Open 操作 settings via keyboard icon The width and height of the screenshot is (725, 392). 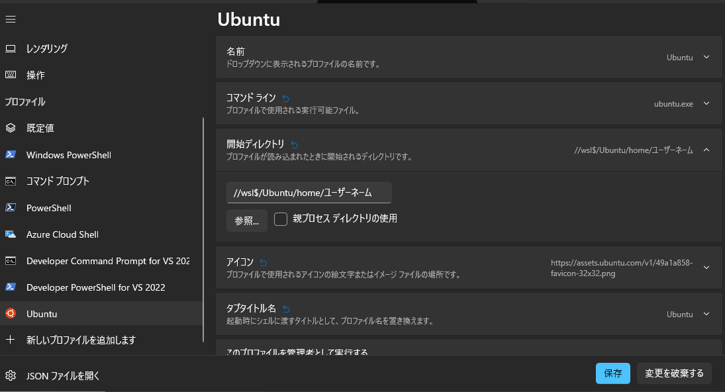coord(9,75)
